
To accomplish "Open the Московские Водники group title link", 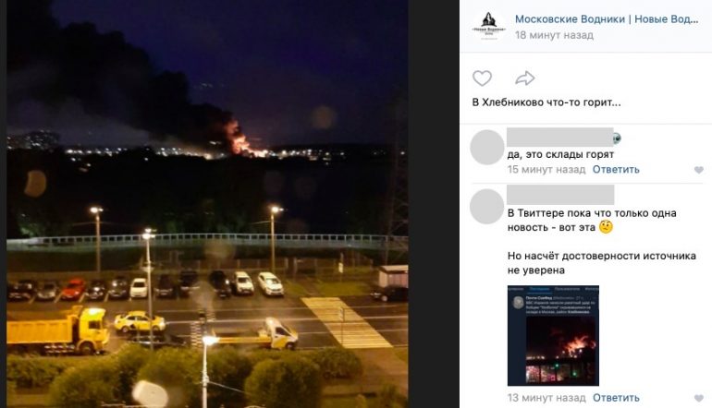I will tap(607, 19).
